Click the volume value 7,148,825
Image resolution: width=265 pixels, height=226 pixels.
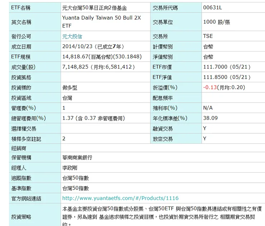coord(75,67)
